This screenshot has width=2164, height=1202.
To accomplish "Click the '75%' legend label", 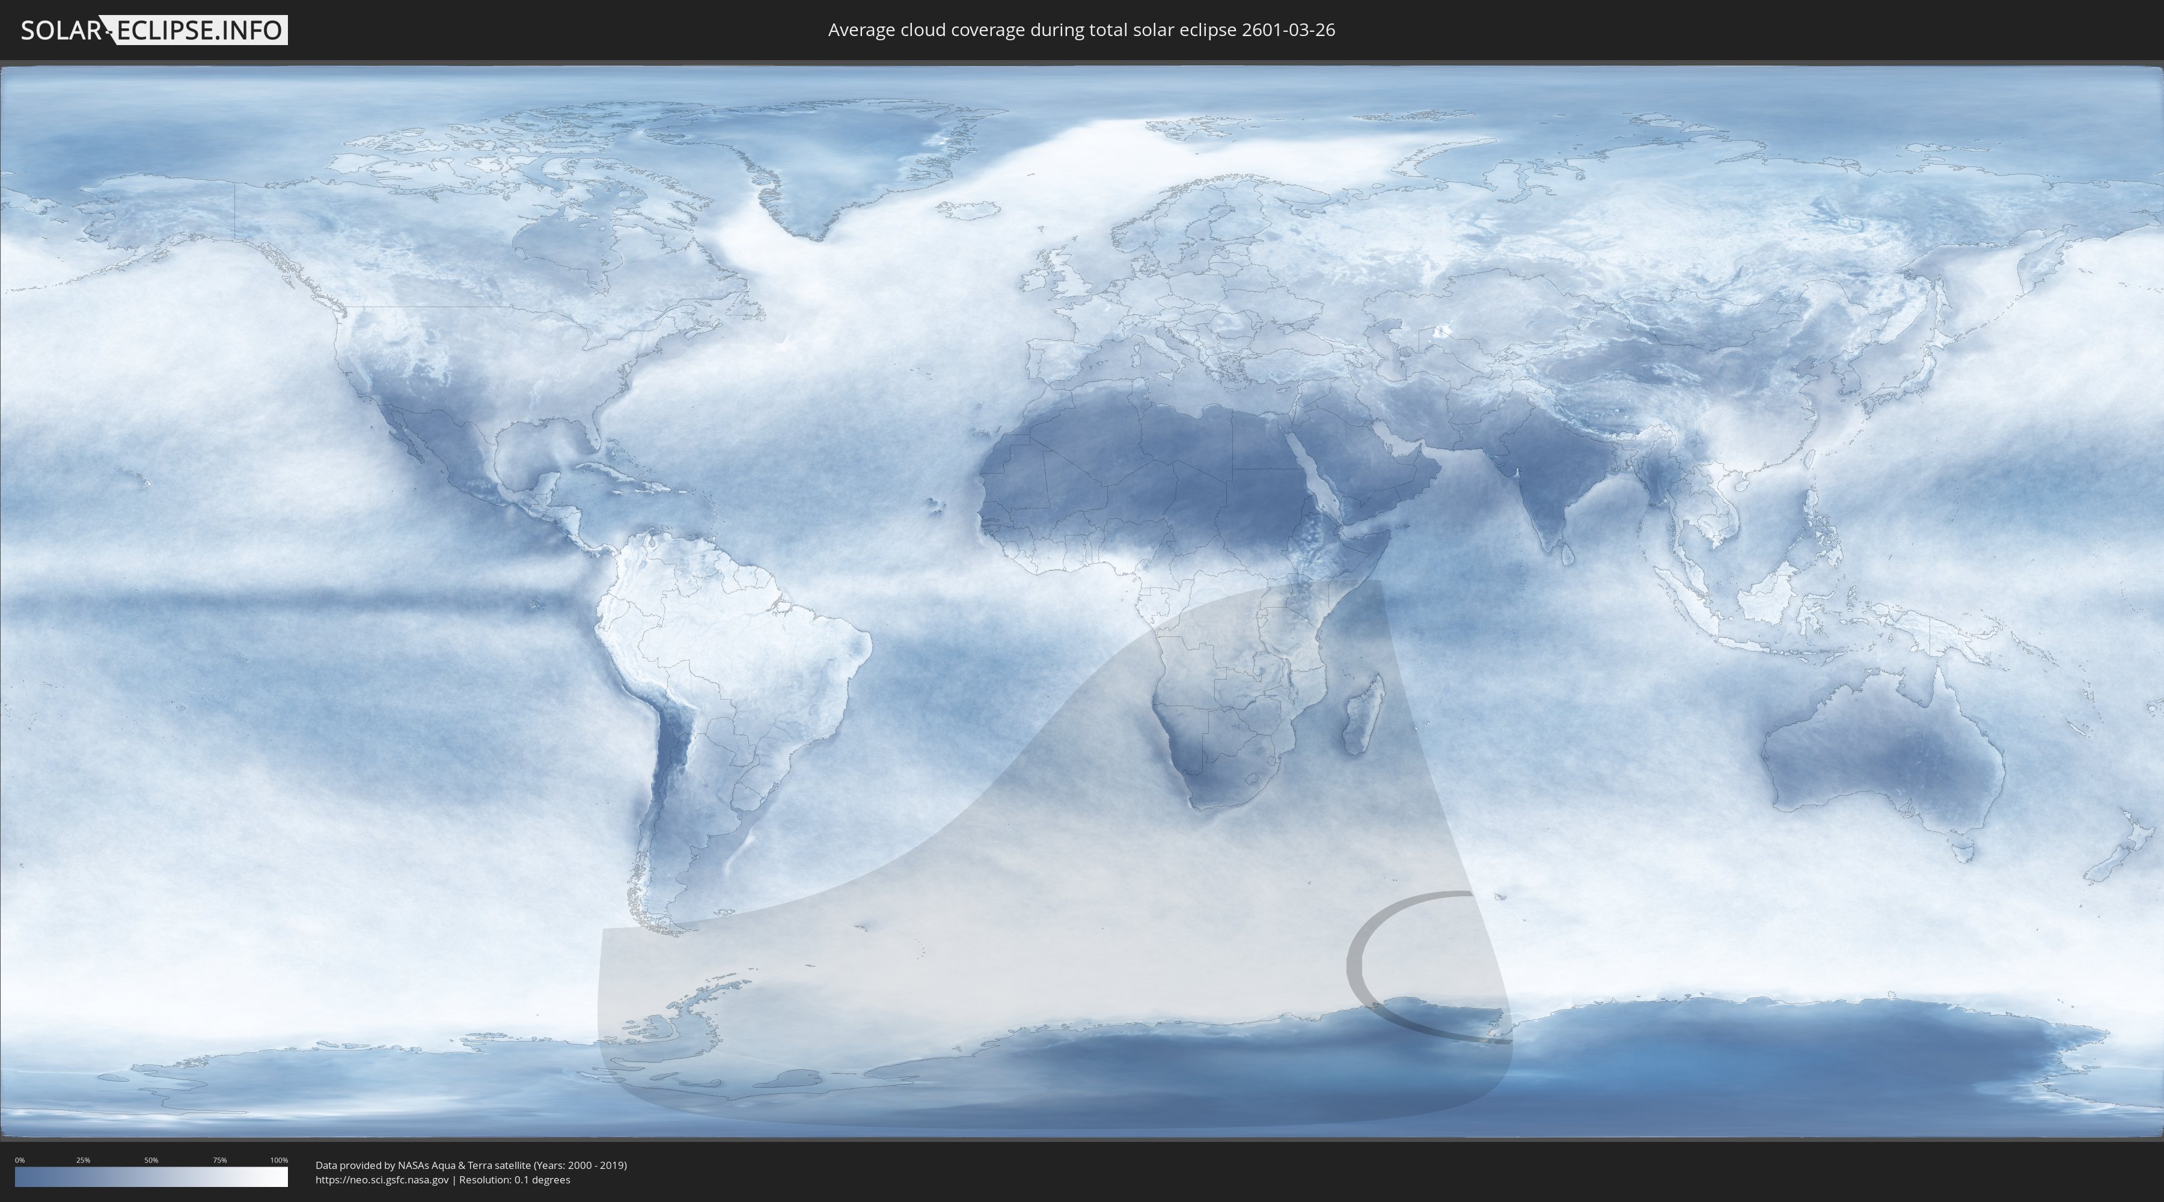I will [x=219, y=1160].
